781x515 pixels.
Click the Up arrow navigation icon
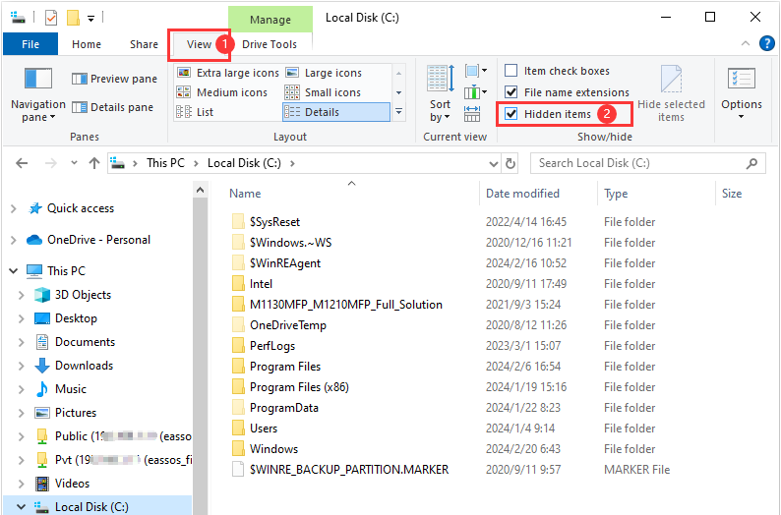[93, 163]
